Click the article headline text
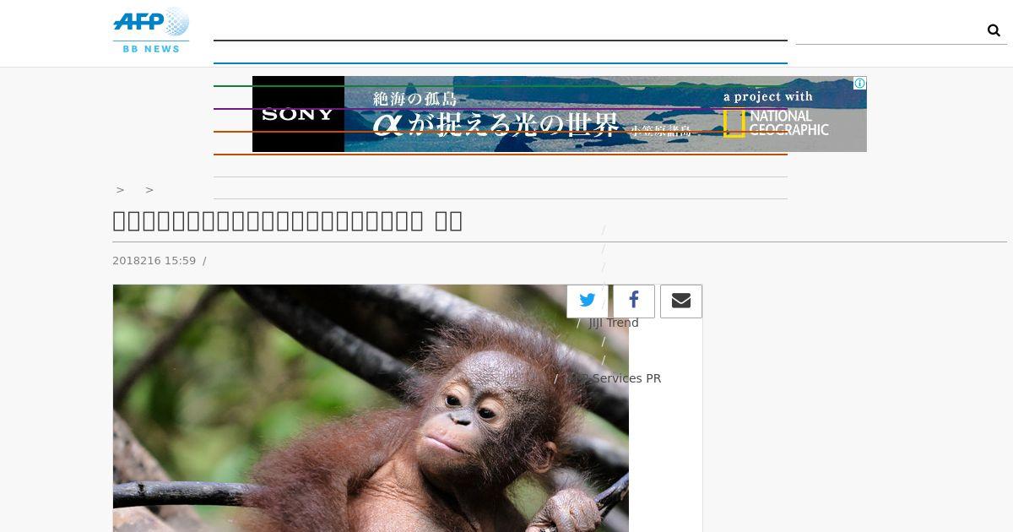 pos(288,220)
